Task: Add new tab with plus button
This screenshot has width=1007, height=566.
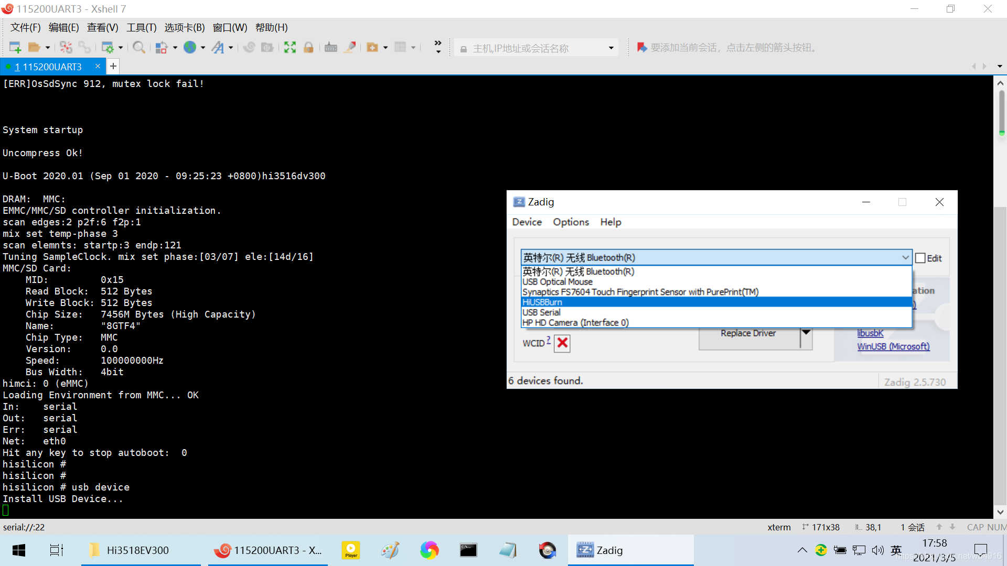Action: tap(113, 67)
